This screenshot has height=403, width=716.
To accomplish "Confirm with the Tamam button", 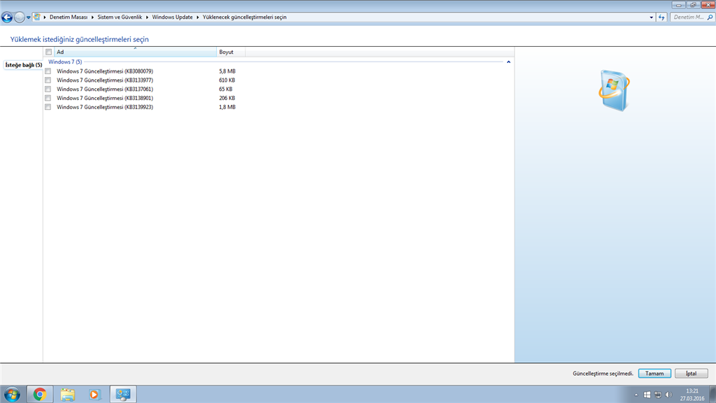I will [x=654, y=374].
